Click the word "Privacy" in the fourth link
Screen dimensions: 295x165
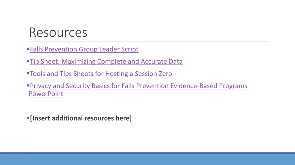coord(41,86)
